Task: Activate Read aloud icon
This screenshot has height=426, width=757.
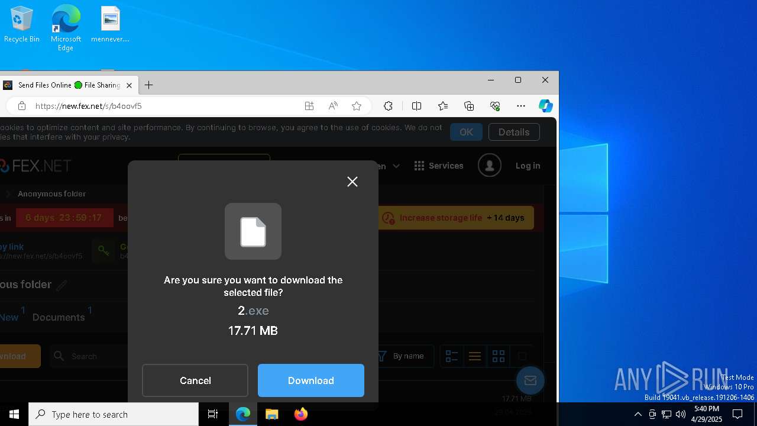Action: tap(333, 106)
